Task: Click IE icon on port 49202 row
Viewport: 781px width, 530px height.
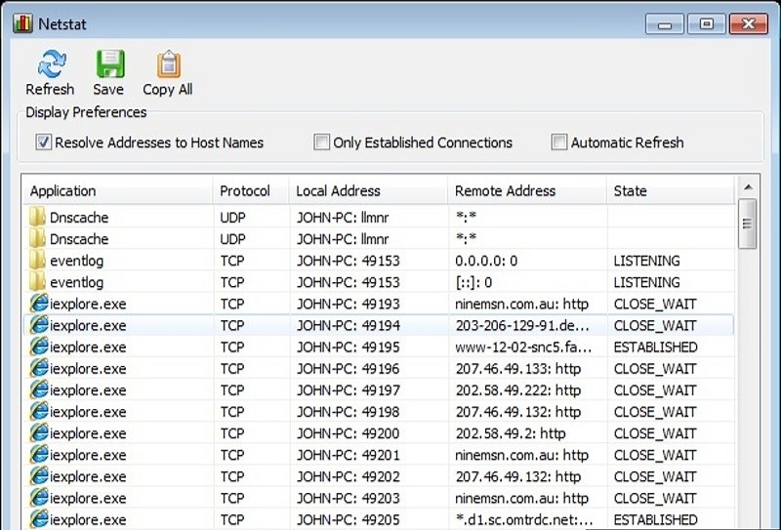Action: coord(39,476)
